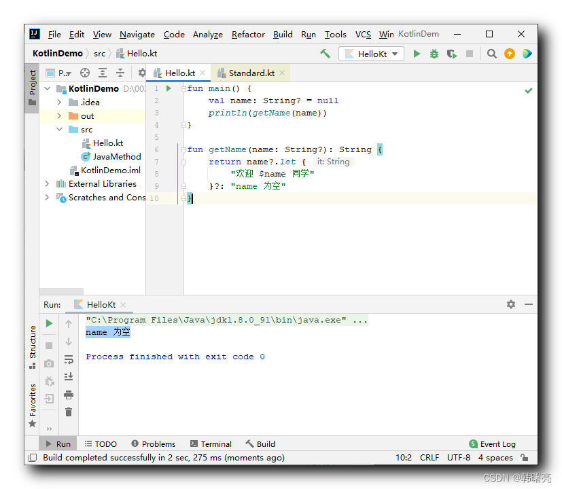The image size is (562, 489).
Task: Click the Stop icon in main toolbar
Action: [x=469, y=54]
